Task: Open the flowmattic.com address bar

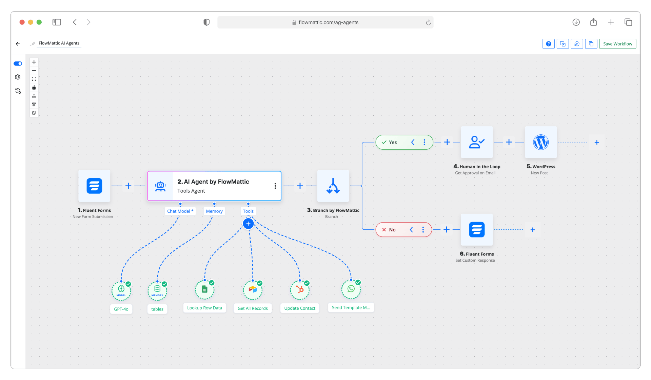Action: pyautogui.click(x=325, y=22)
